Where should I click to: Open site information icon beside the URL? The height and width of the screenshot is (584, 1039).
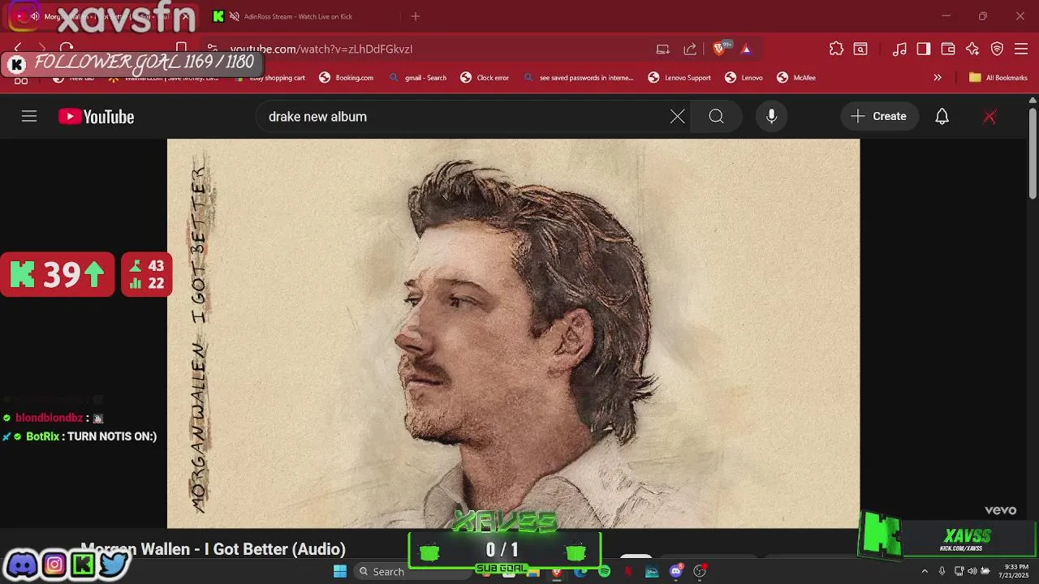coord(212,49)
